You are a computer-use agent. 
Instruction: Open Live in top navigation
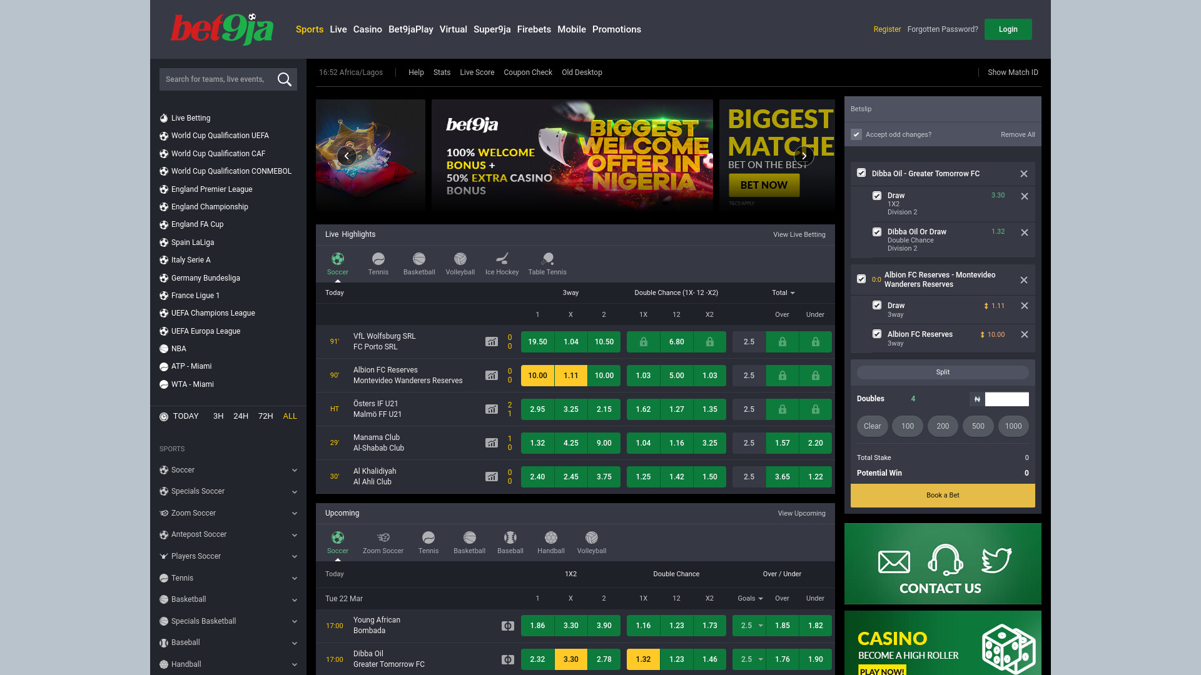coord(338,29)
